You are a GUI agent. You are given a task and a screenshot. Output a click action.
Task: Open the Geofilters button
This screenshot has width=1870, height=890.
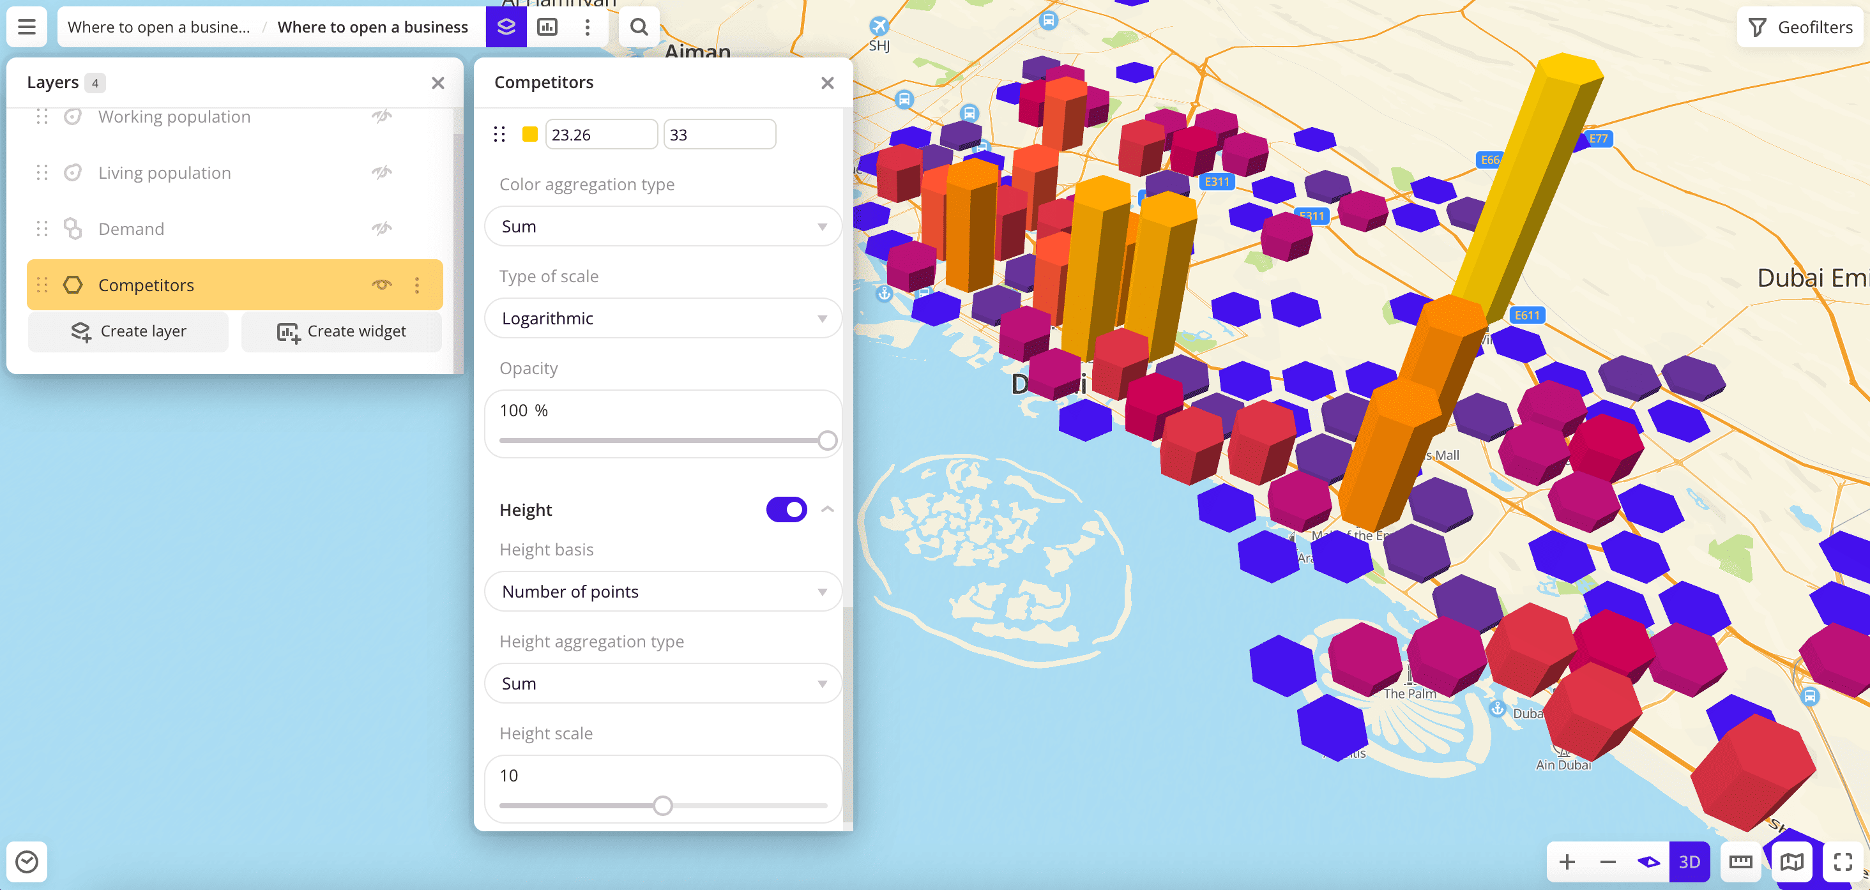click(x=1800, y=27)
